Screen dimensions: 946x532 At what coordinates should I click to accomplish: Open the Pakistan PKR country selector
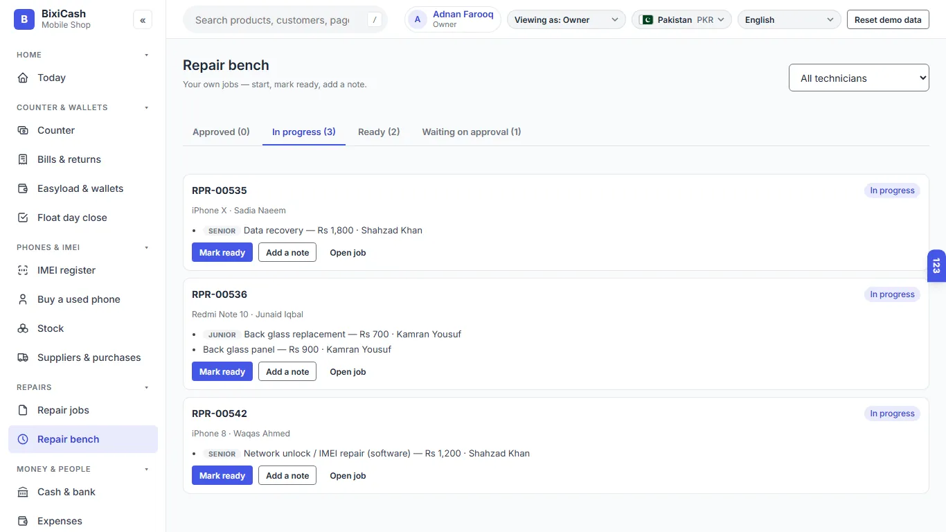click(x=681, y=19)
